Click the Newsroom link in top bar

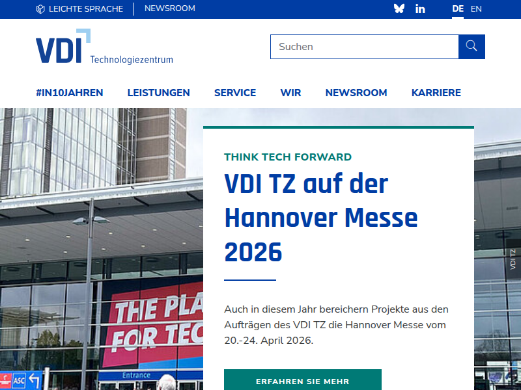(169, 9)
